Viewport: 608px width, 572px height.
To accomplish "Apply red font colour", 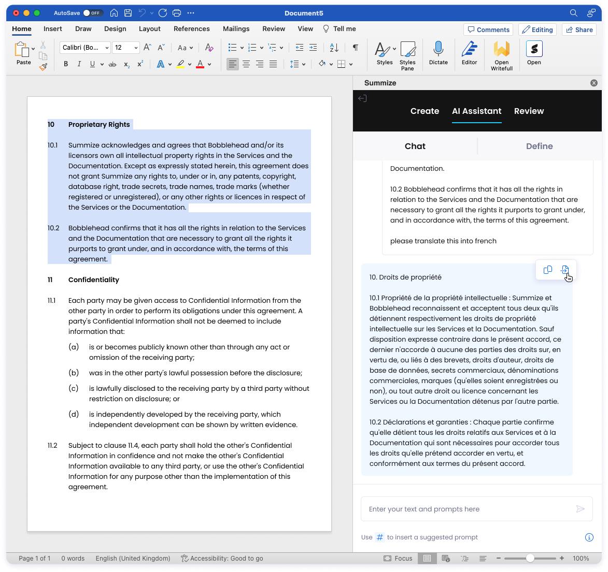I will [x=200, y=64].
